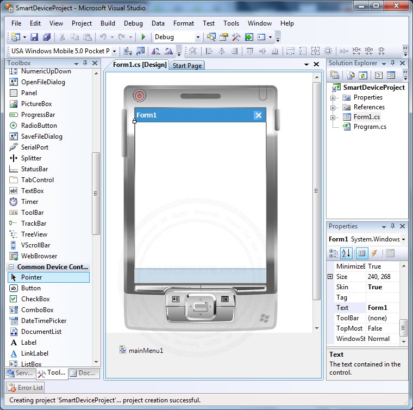This screenshot has width=413, height=410.
Task: Start debugging with green play arrow
Action: [x=143, y=37]
